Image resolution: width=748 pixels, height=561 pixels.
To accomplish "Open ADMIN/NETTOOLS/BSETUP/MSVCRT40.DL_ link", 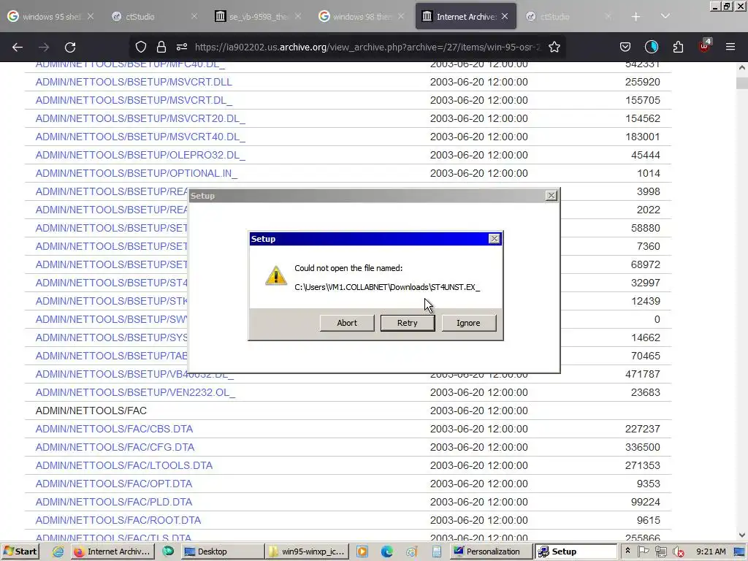I will pos(140,137).
